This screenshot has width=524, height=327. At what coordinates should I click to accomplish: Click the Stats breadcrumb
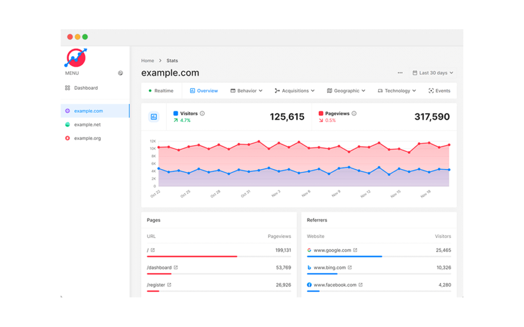[172, 60]
